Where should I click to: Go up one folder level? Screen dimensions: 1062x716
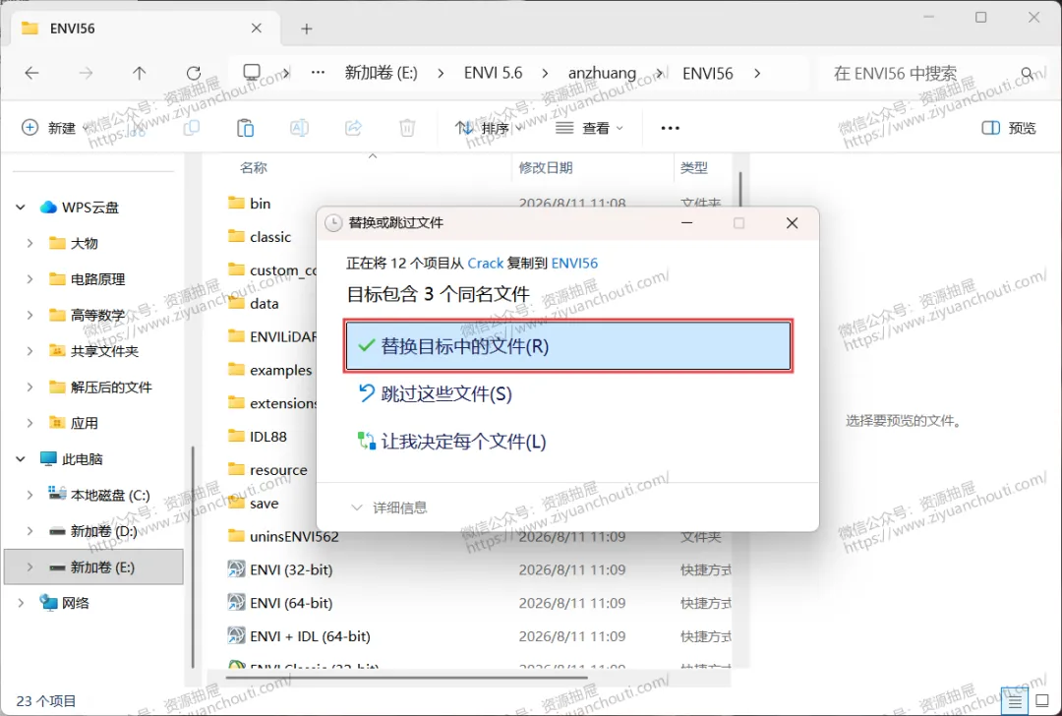tap(140, 73)
